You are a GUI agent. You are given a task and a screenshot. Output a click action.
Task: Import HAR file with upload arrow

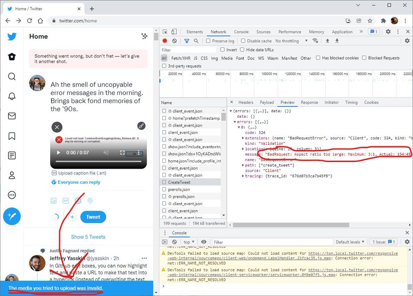[x=327, y=41]
